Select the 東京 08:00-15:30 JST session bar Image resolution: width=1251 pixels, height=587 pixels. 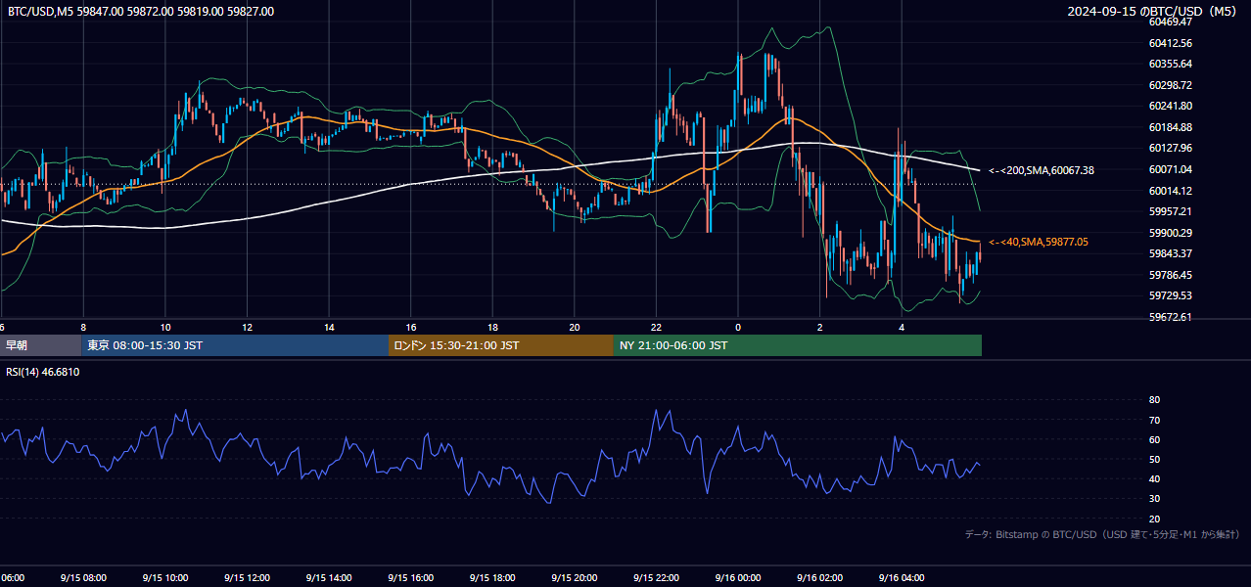[235, 345]
